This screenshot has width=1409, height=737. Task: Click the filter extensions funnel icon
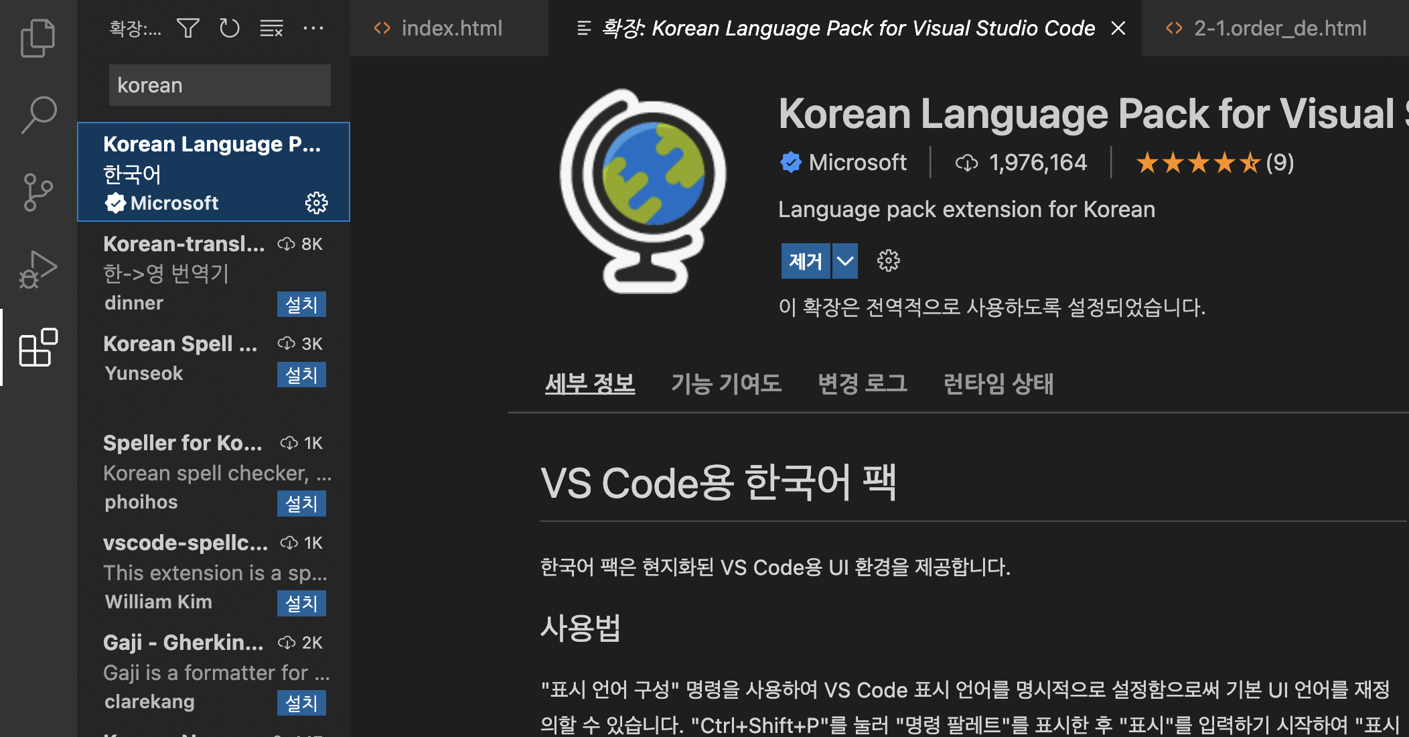click(x=188, y=28)
